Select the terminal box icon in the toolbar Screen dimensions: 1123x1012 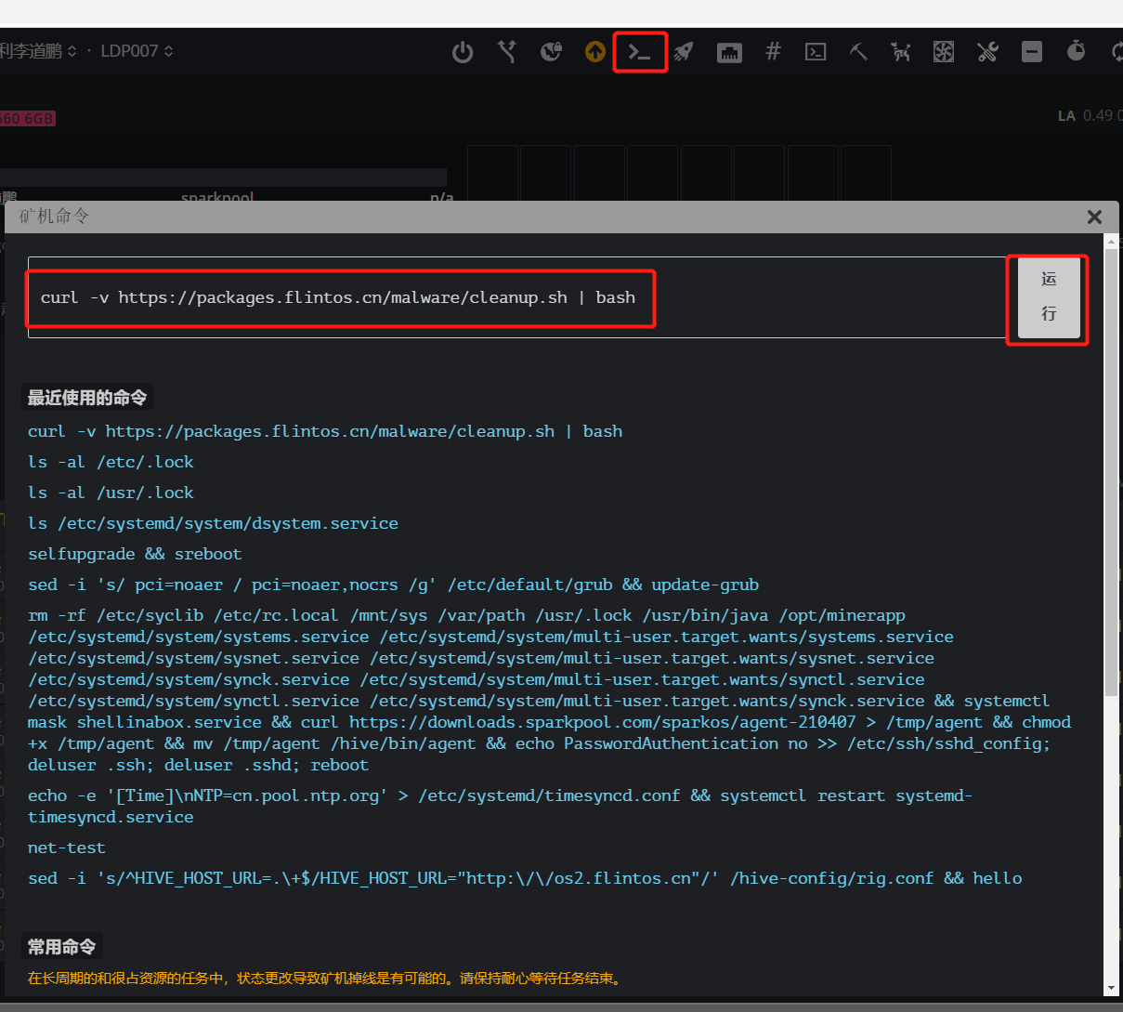click(x=816, y=51)
